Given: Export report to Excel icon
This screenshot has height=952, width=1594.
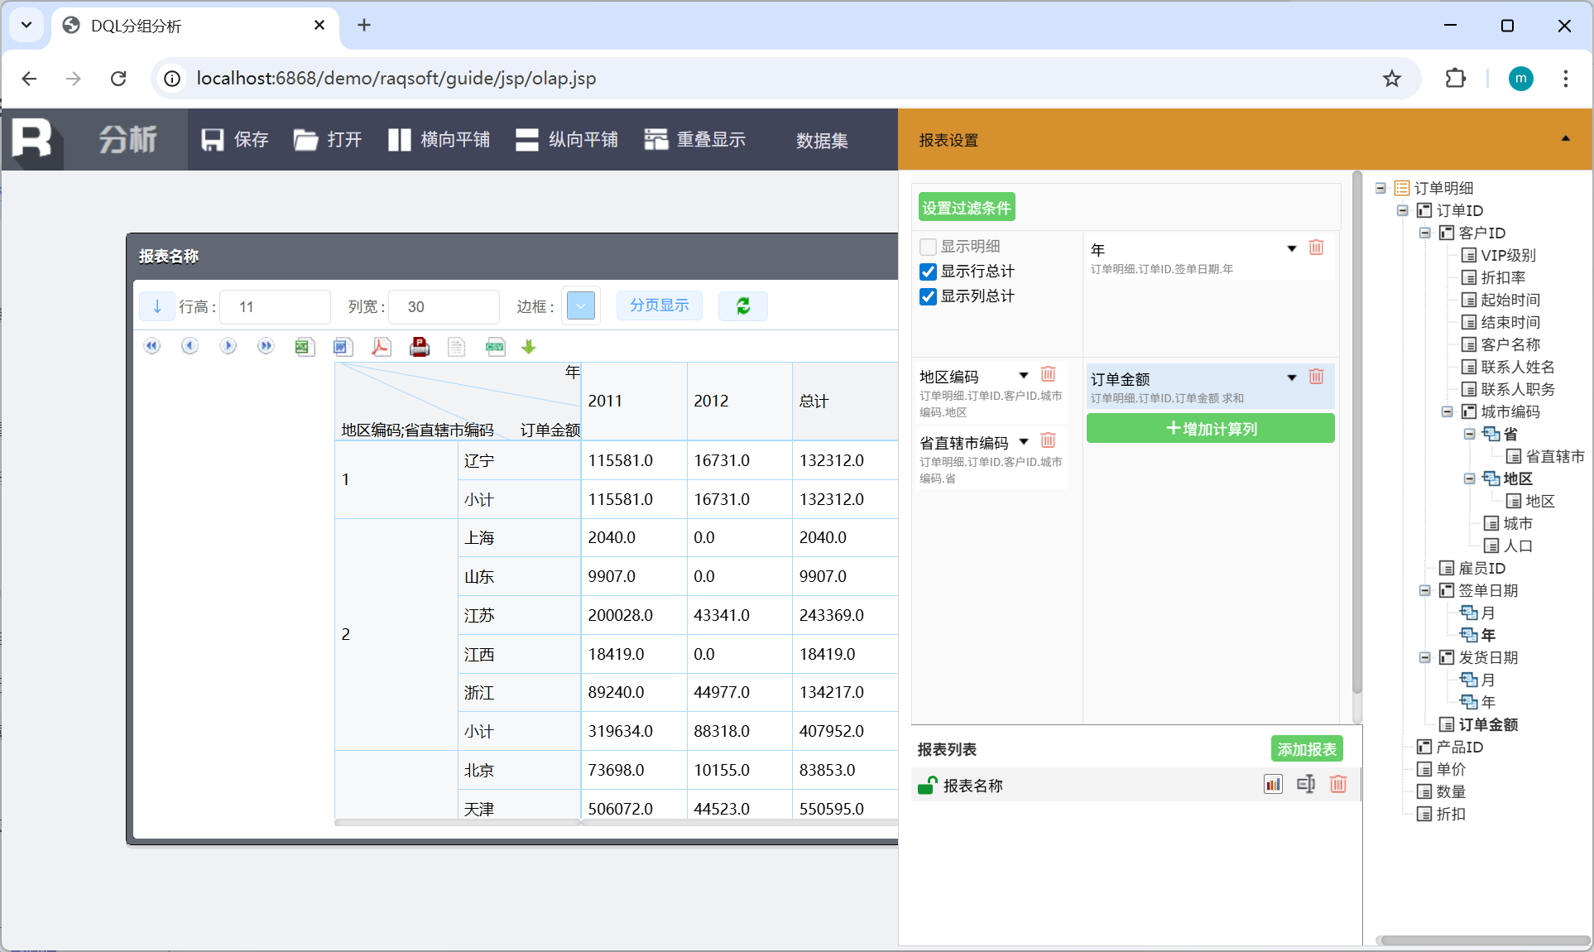Looking at the screenshot, I should (x=305, y=347).
